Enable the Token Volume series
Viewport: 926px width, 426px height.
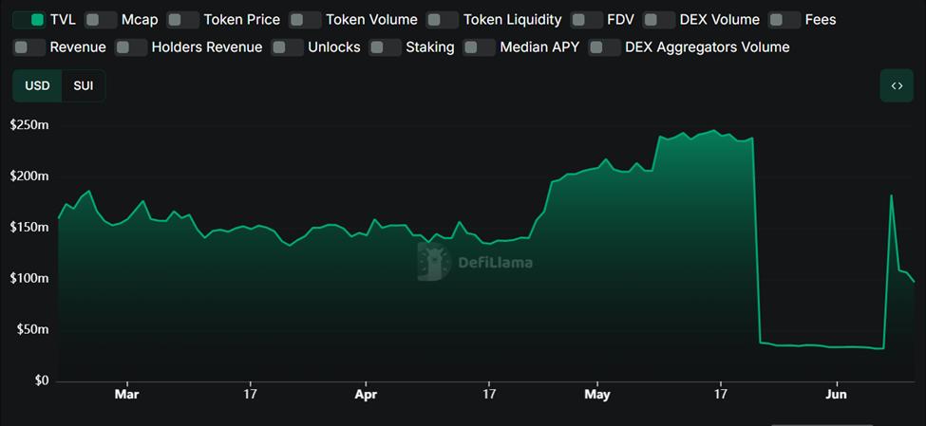304,19
